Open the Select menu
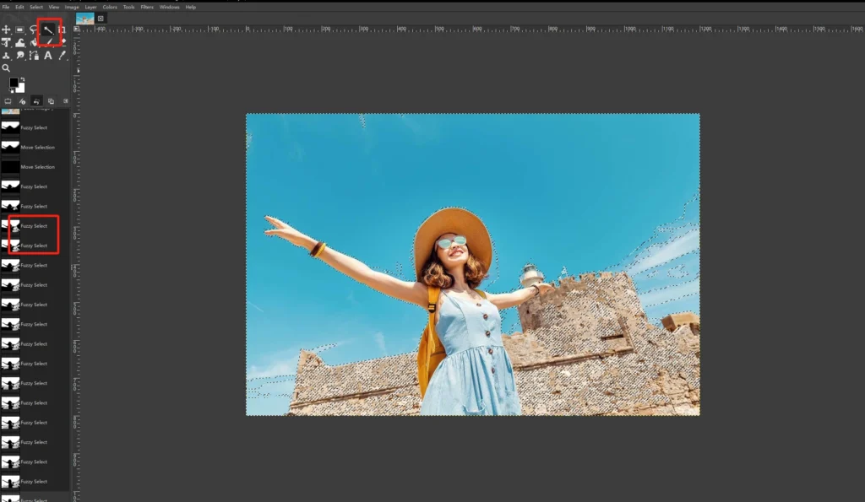Image resolution: width=865 pixels, height=502 pixels. coord(36,7)
